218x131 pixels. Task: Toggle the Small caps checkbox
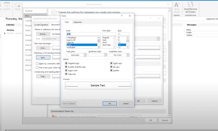coord(111,63)
